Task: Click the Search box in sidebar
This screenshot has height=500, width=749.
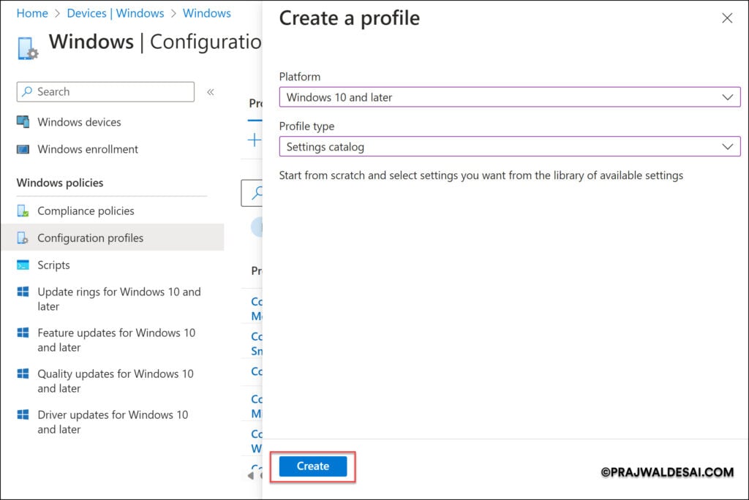Action: click(x=105, y=91)
